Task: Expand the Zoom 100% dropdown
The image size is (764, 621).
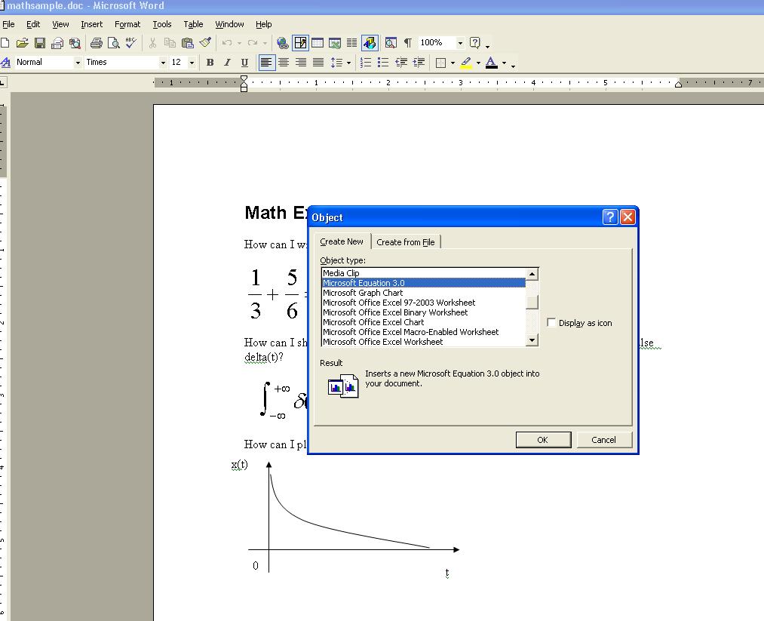Action: click(x=460, y=43)
